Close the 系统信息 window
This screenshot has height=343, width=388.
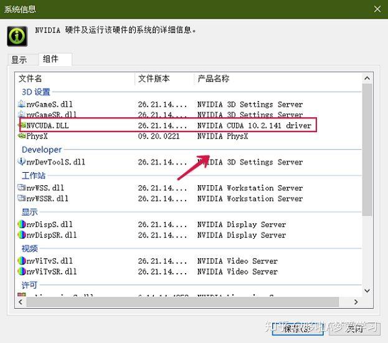click(377, 9)
